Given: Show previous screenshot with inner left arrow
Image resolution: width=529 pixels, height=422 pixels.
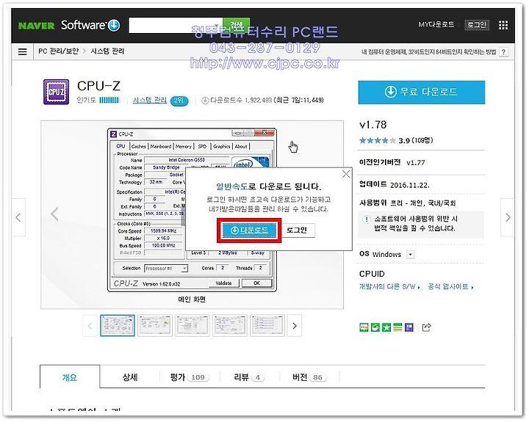Looking at the screenshot, I should pos(54,214).
